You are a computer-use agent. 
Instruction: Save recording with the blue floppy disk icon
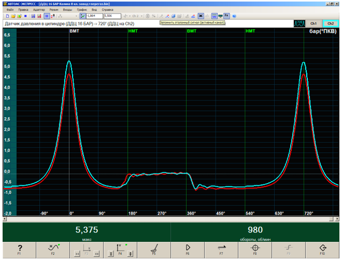coord(33,16)
